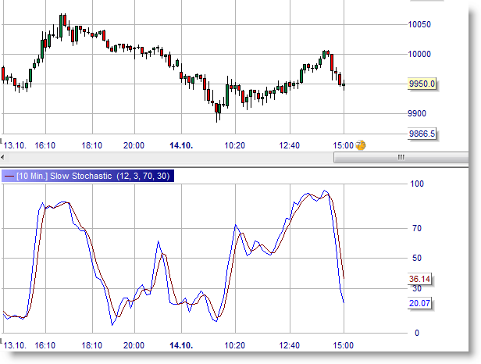Click the red line legend in Stochastic title
This screenshot has height=364, width=481.
(9, 177)
